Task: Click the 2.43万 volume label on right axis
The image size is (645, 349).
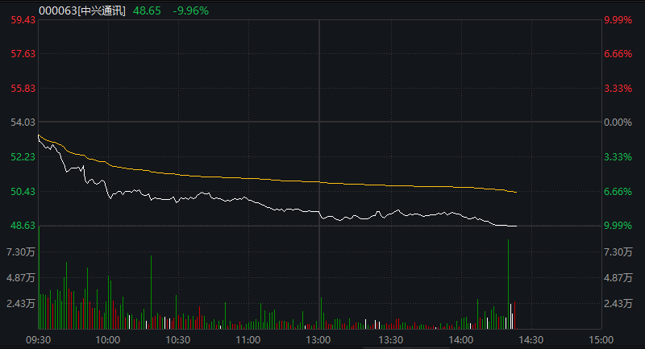Action: [x=619, y=304]
